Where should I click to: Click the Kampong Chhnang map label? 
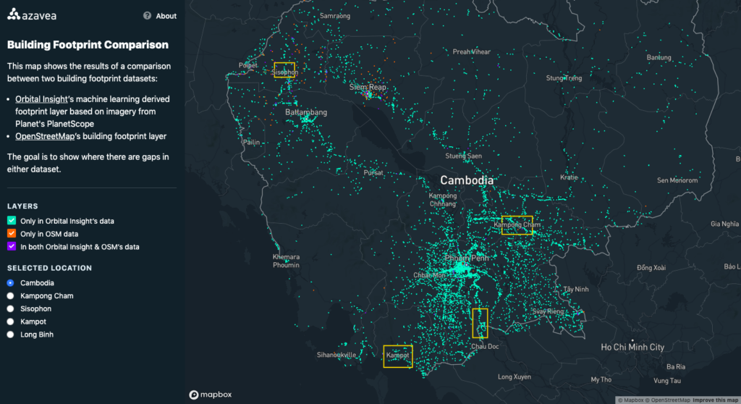click(443, 200)
